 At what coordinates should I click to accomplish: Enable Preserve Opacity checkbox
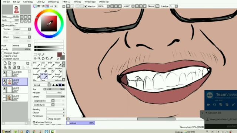click(x=3, y=53)
